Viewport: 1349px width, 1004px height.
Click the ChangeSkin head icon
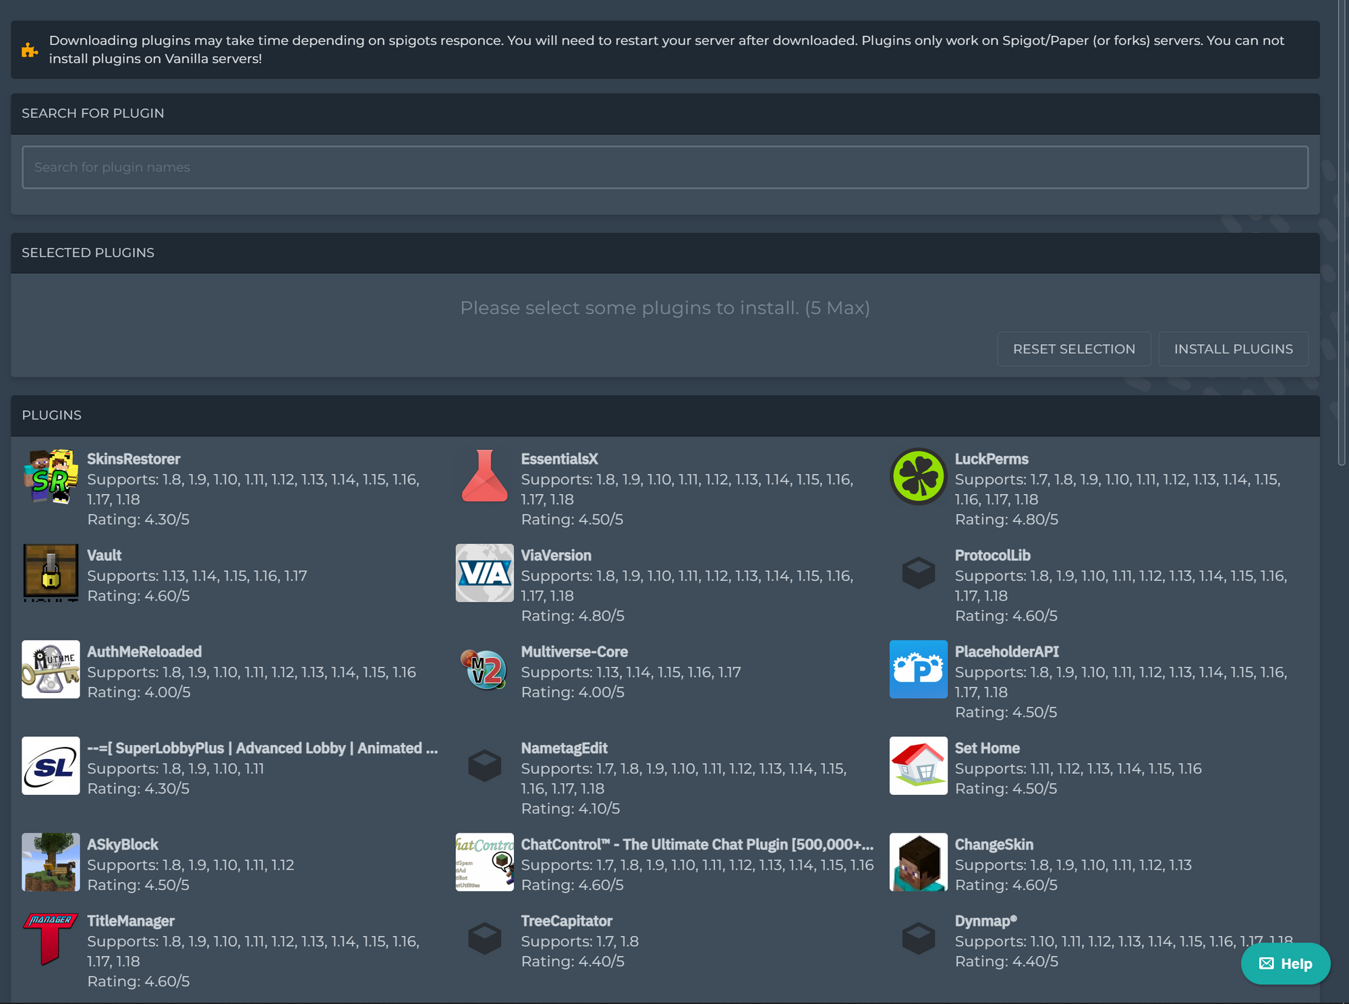point(918,862)
